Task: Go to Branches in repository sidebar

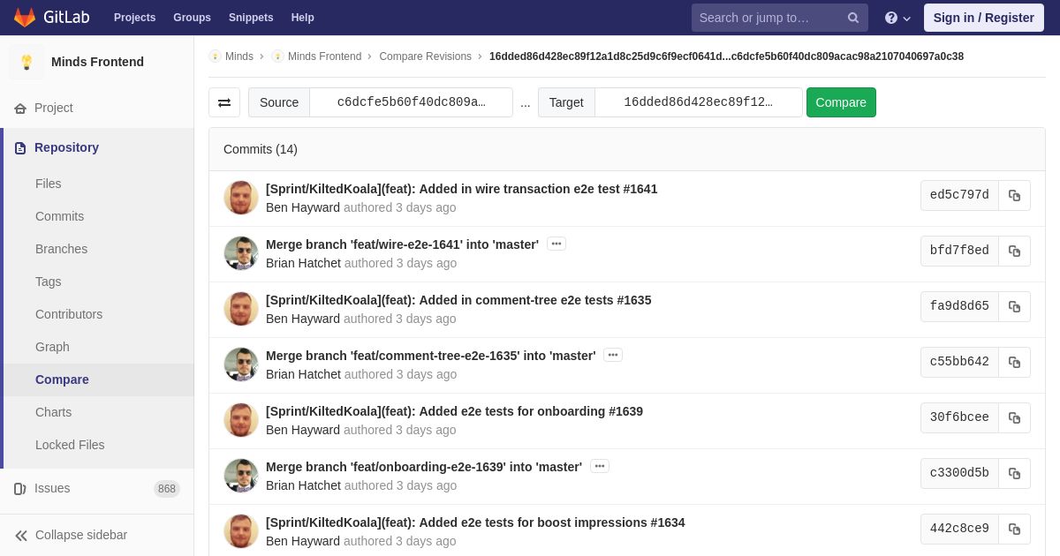Action: 61,249
